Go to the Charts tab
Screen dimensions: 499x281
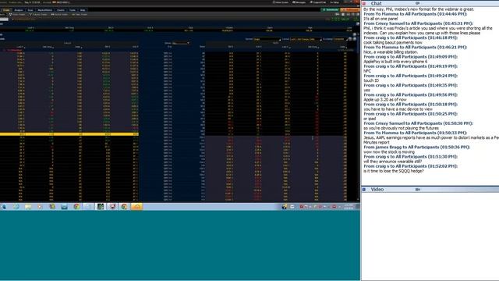pos(61,10)
